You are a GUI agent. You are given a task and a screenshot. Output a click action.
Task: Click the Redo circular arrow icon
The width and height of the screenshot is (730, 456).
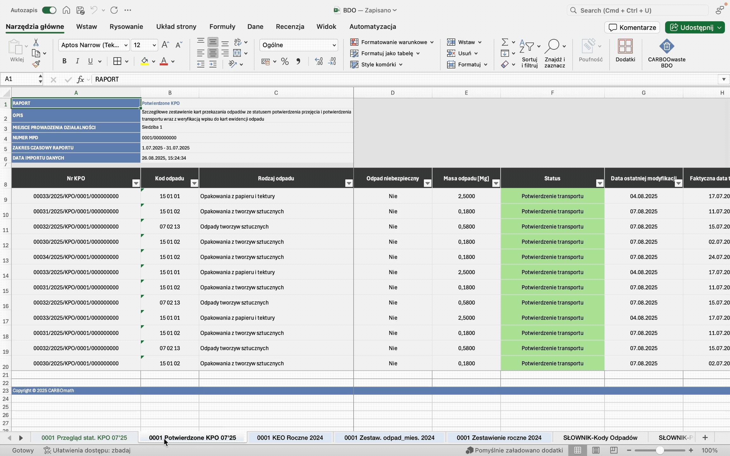click(114, 10)
